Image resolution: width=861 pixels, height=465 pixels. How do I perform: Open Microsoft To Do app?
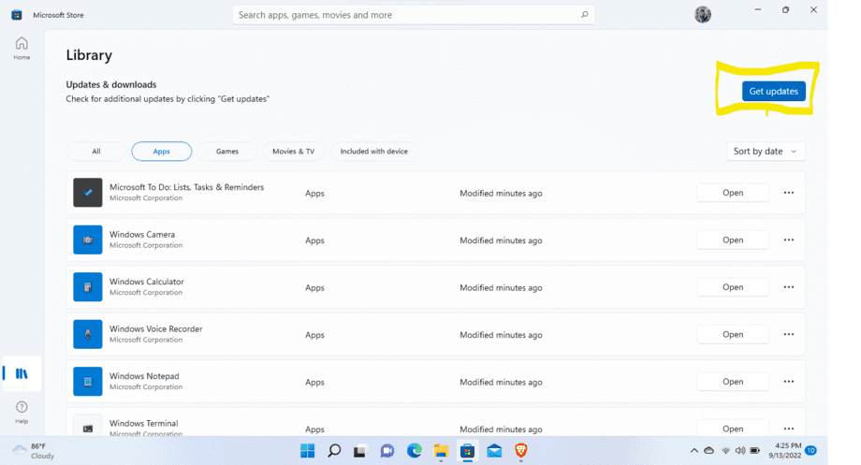coord(733,193)
